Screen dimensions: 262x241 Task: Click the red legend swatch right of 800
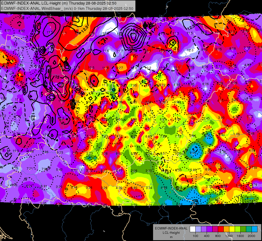pos(221,229)
